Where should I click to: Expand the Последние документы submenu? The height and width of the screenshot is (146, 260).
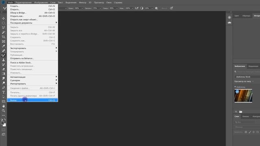[32, 23]
